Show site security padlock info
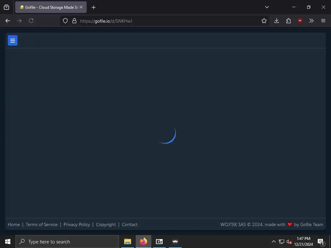Viewport: 331px width, 248px height. tap(74, 21)
